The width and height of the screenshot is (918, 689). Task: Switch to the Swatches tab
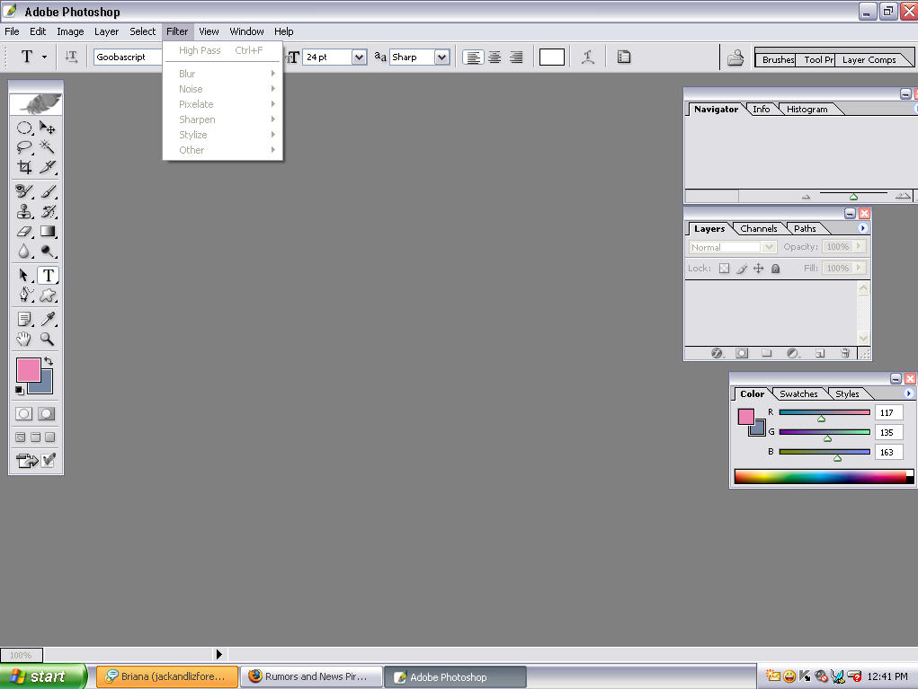798,394
